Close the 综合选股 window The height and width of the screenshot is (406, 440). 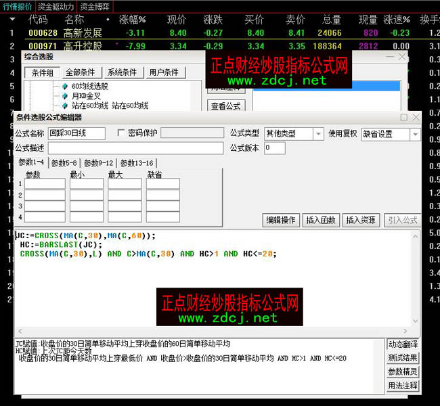point(402,58)
